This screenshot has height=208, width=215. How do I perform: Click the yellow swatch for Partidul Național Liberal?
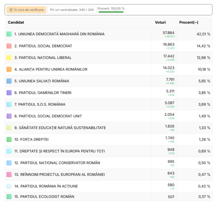9,58
